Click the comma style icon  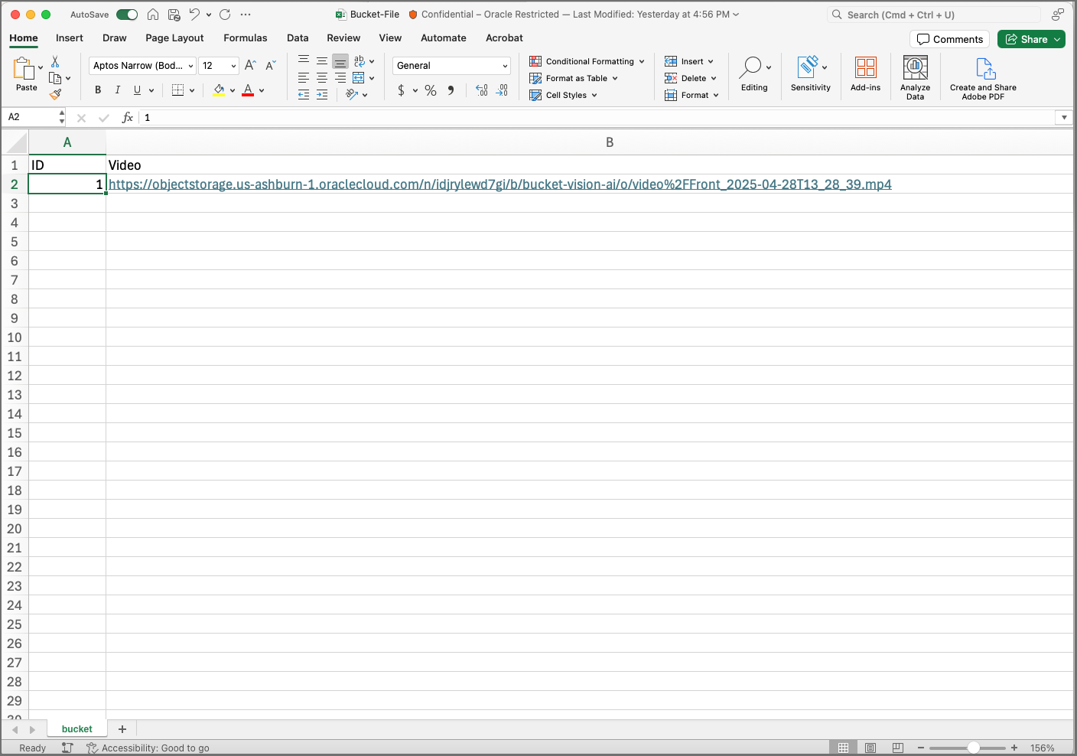tap(451, 90)
